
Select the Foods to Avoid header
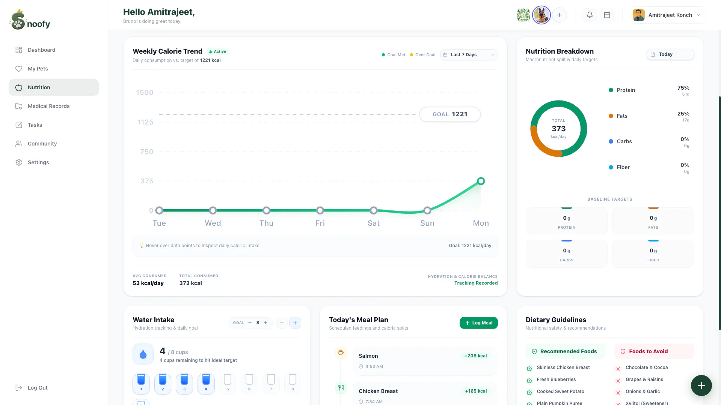click(654, 351)
